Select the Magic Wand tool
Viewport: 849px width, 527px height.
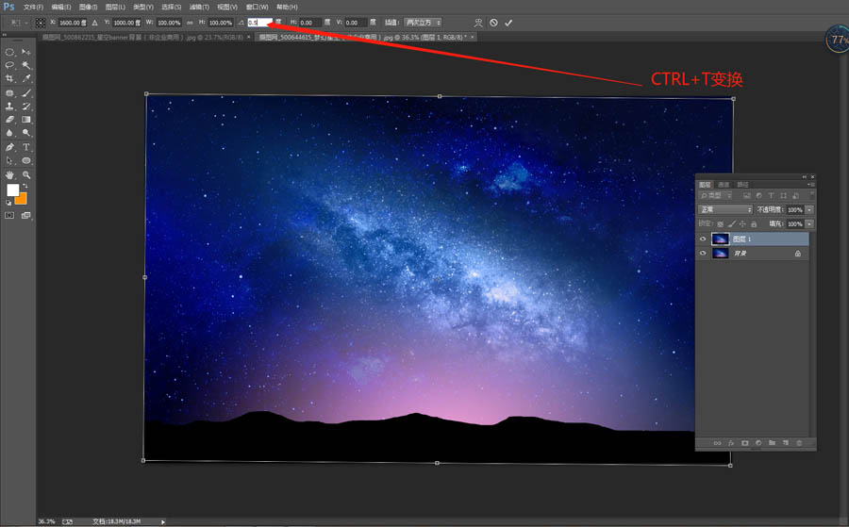point(26,65)
